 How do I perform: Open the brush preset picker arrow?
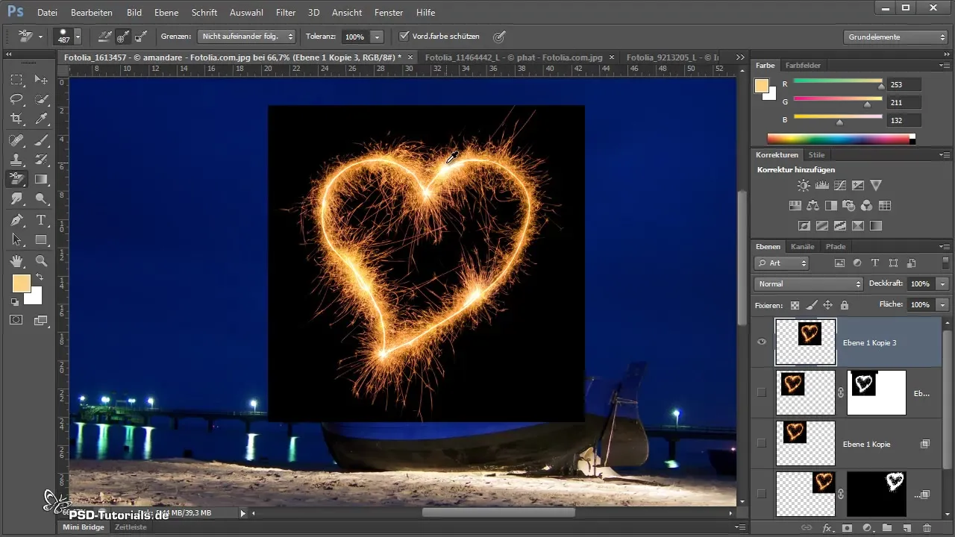78,36
